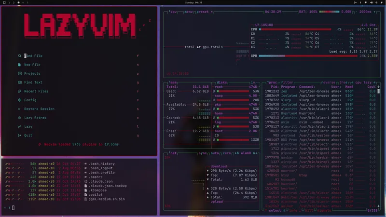Click the Config gear icon
Screen dimensions: 386x217
coord(20,100)
